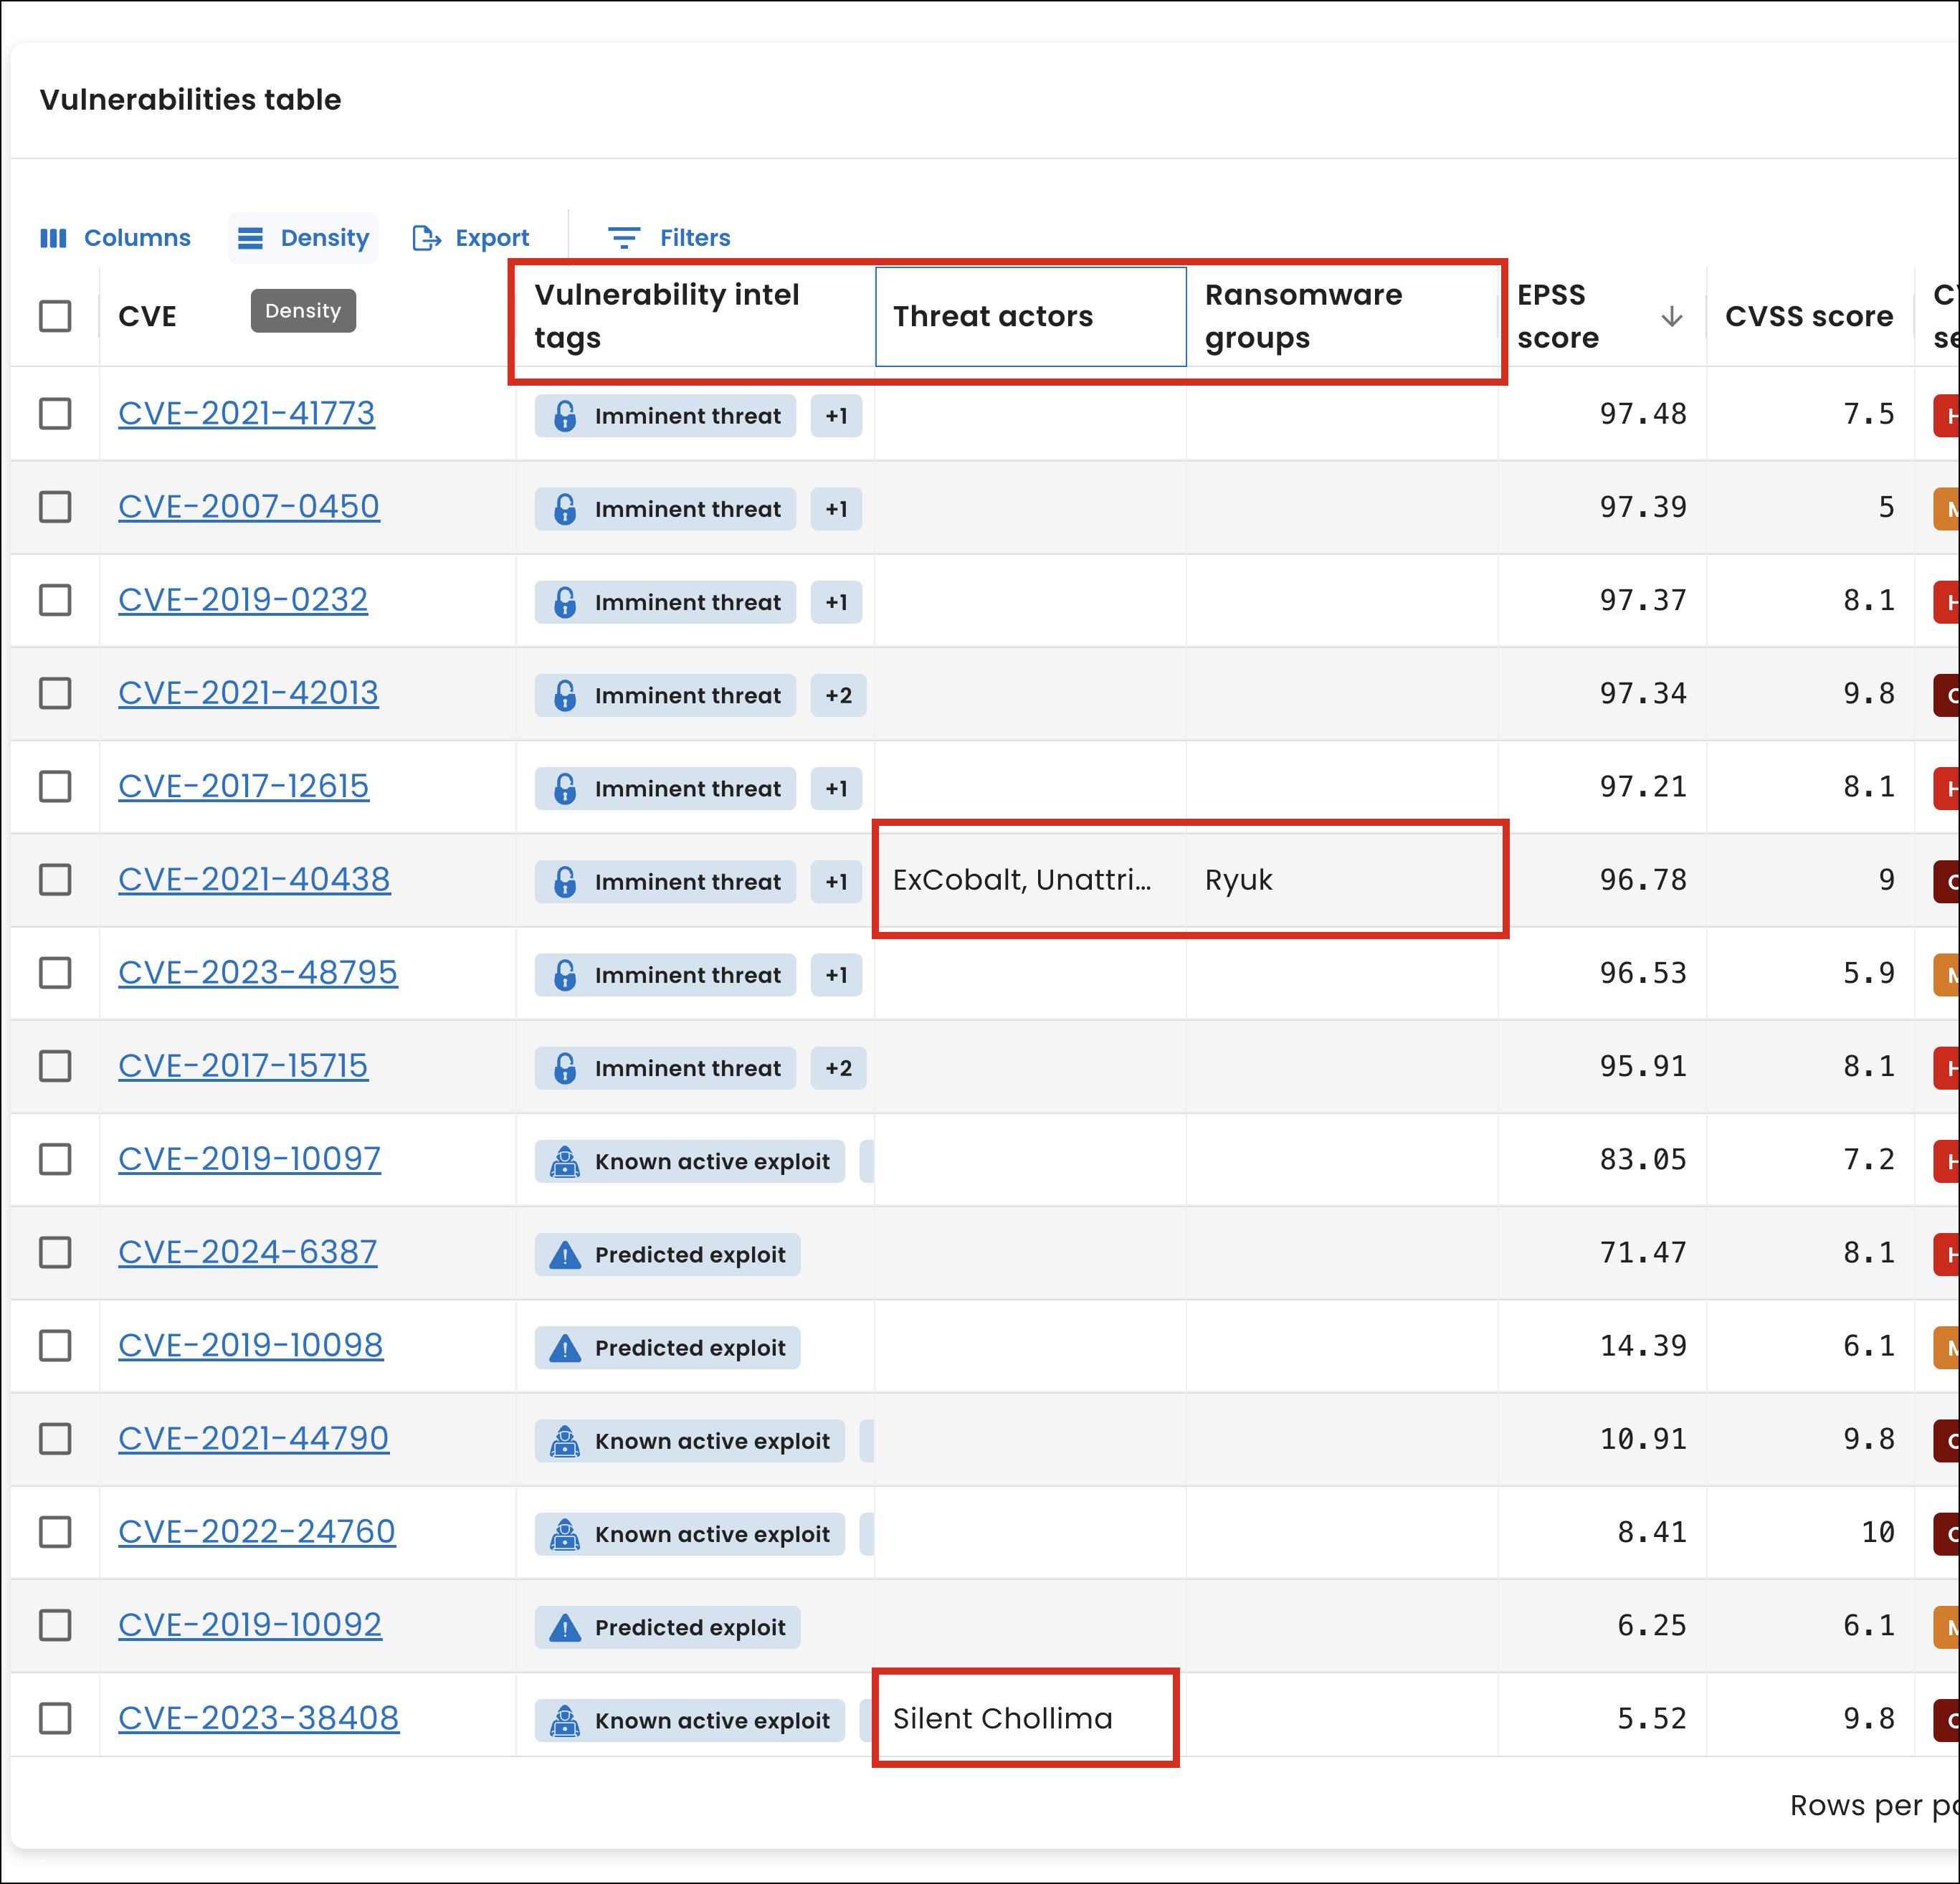Viewport: 1960px width, 1884px height.
Task: Open CVE-2022-24760 link
Action: (x=257, y=1532)
